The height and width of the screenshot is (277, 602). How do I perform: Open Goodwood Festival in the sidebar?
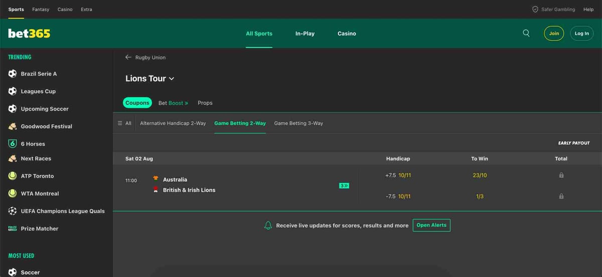[x=47, y=126]
